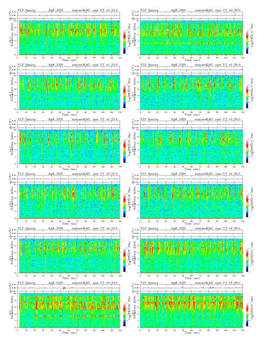This screenshot has width=263, height=340.
Task: Click the title text 'start UT =2:50:0'
Action: (x=228, y=119)
